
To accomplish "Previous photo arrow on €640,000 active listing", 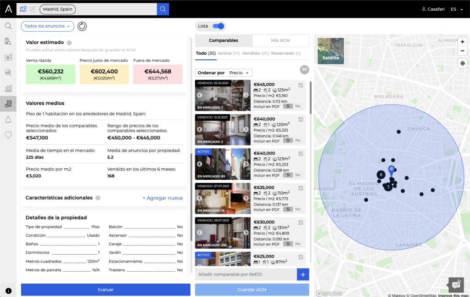I will pyautogui.click(x=200, y=164).
